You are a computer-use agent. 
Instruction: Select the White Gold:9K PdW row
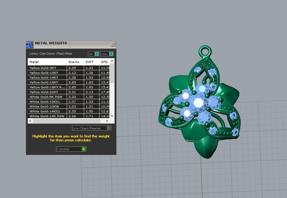[69, 97]
